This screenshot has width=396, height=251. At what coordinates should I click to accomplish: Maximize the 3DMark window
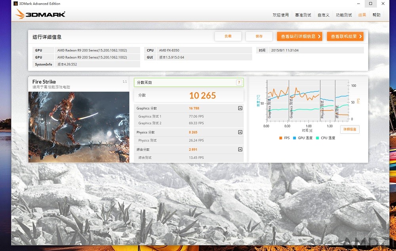[x=371, y=4]
